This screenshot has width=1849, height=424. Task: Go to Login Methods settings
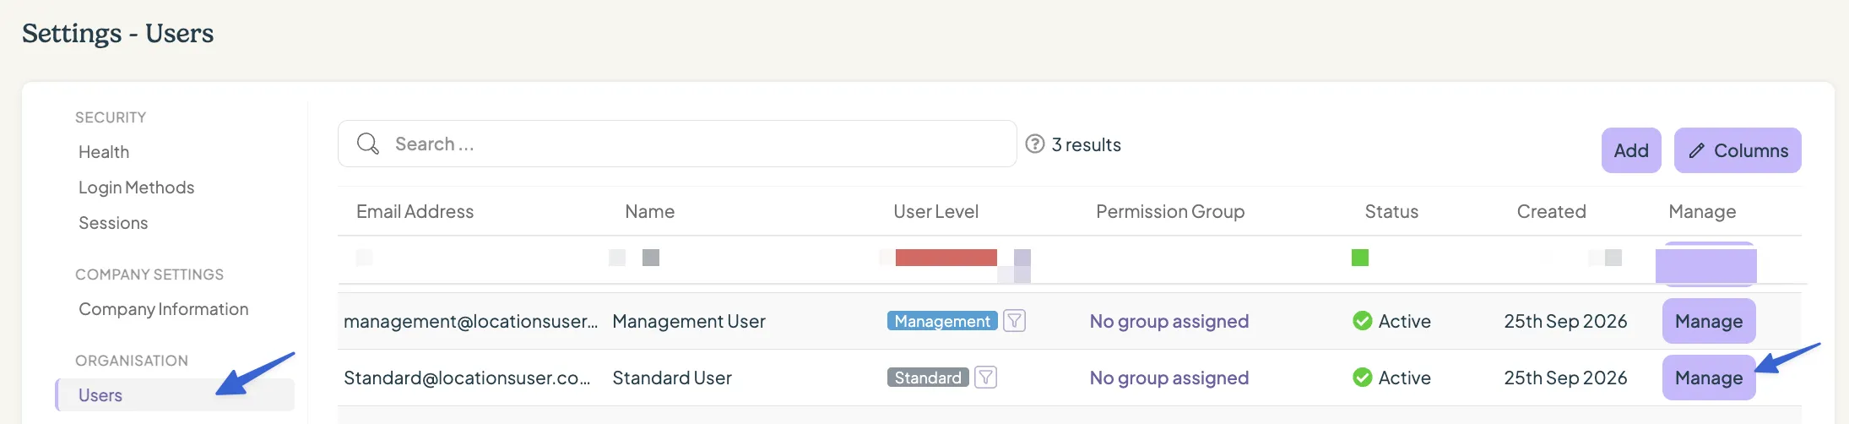137,188
